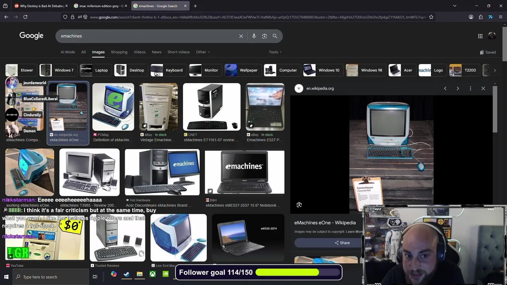
Task: Search inside image with Lens icon on preview
Action: 299,205
